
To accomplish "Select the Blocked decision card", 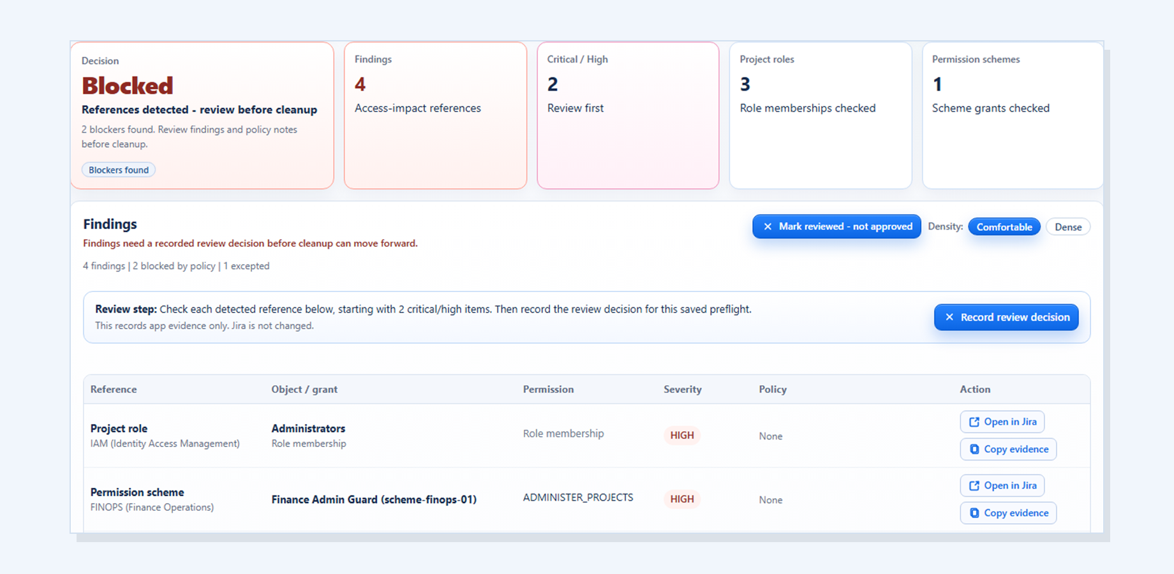I will coord(202,115).
